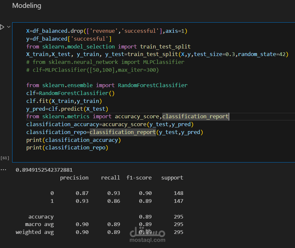Viewport: 295px width, 248px height.
Task: Click the test_size=0.3 argument
Action: click(214, 54)
